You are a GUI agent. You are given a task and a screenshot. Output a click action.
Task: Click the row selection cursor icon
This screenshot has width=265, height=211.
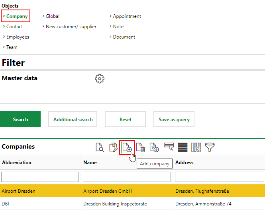(169, 147)
